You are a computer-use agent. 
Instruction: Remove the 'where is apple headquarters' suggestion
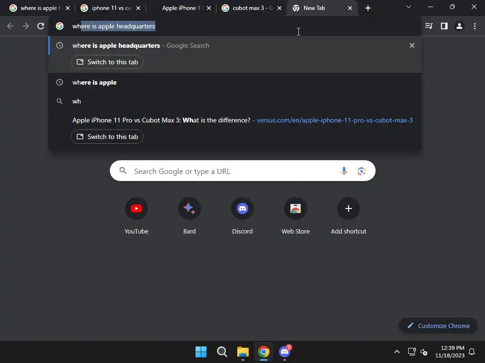point(412,45)
